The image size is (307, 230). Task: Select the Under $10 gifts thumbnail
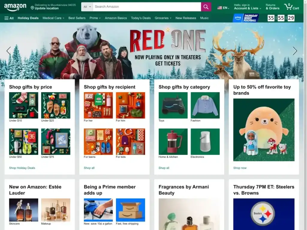tap(24, 105)
